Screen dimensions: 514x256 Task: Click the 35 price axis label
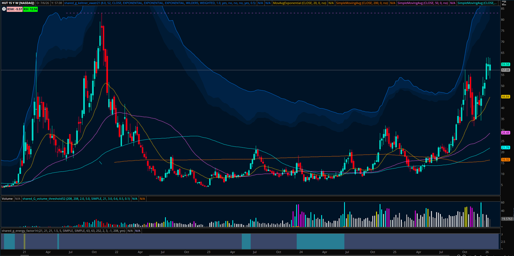click(x=502, y=119)
